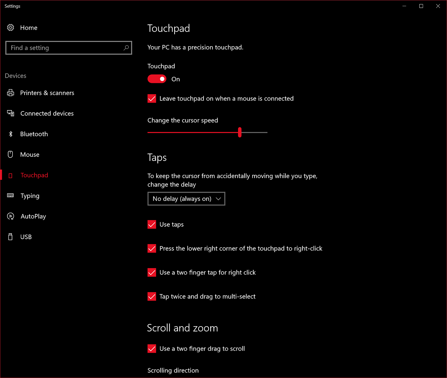Click the Bluetooth symbol icon
The image size is (447, 378).
click(x=10, y=134)
